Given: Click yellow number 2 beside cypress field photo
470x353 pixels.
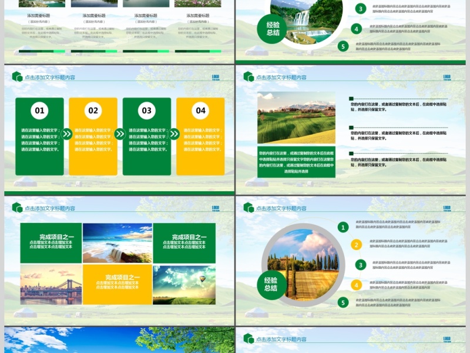Looking at the screenshot, I should [x=356, y=245].
